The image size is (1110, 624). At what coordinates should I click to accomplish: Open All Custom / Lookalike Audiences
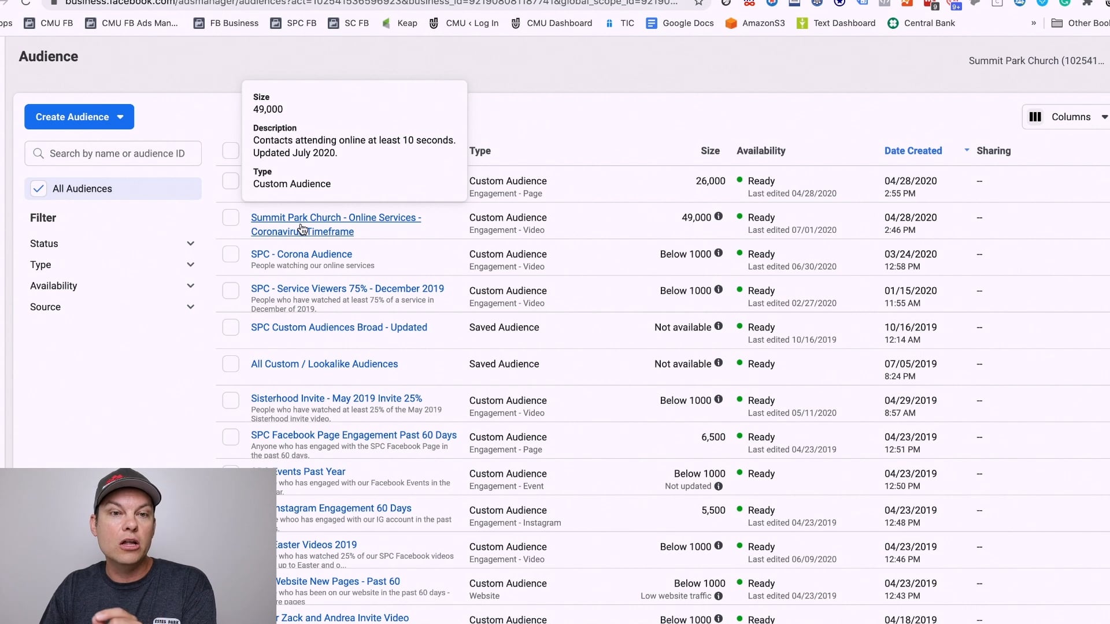(324, 364)
